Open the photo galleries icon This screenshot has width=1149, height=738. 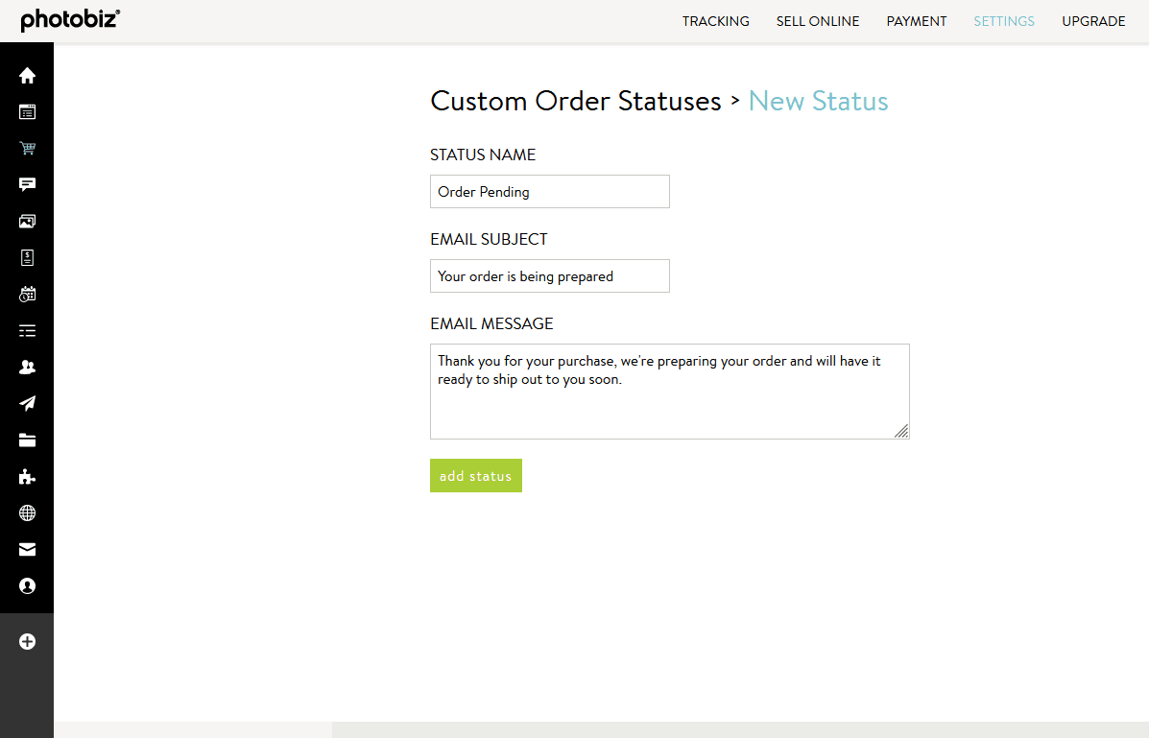click(x=27, y=222)
